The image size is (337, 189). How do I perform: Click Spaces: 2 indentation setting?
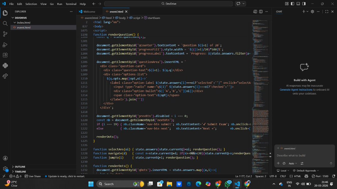[261, 176]
